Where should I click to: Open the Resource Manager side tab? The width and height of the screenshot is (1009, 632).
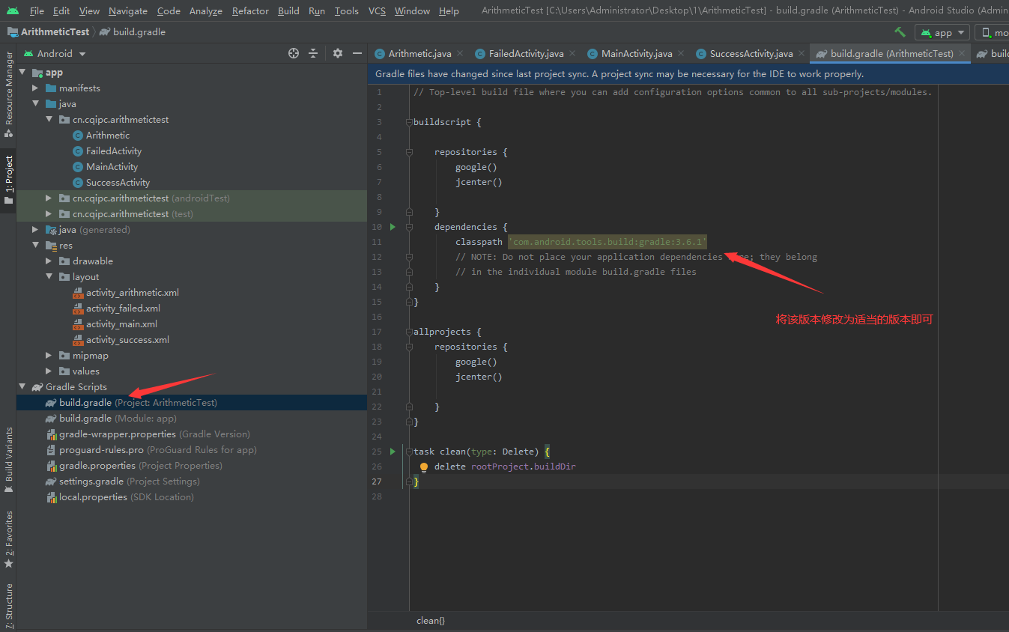point(8,93)
